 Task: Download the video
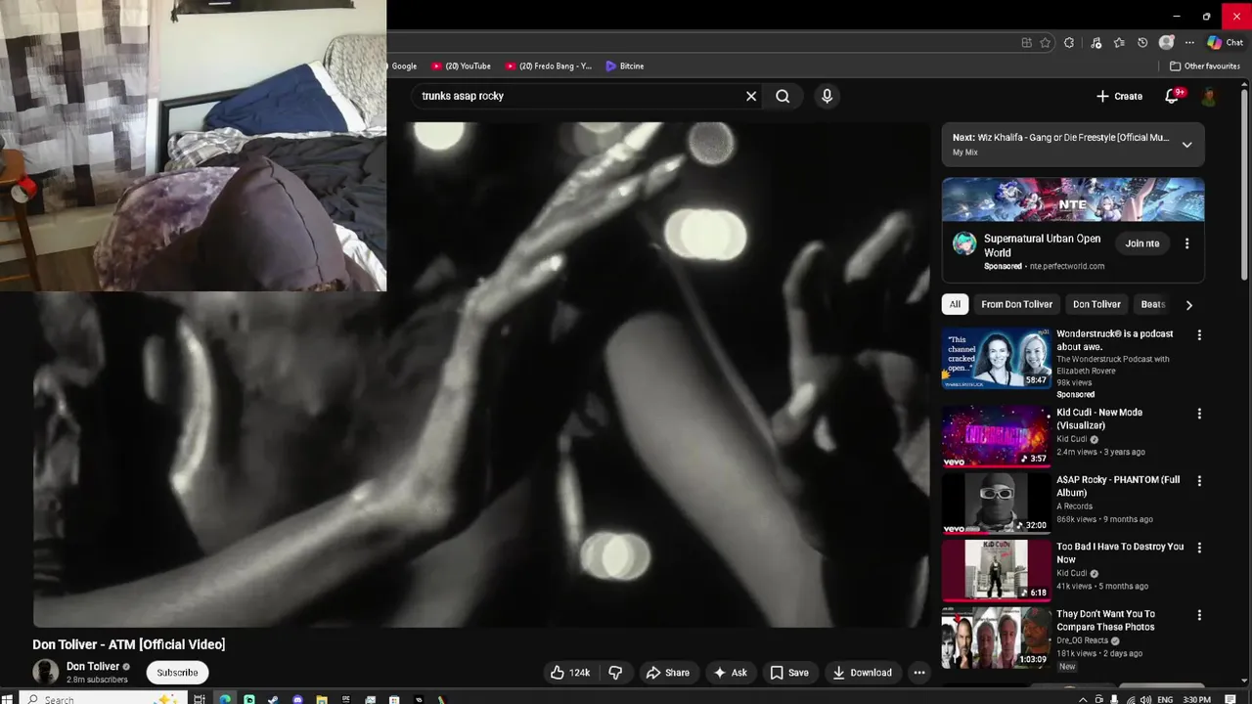pyautogui.click(x=862, y=673)
